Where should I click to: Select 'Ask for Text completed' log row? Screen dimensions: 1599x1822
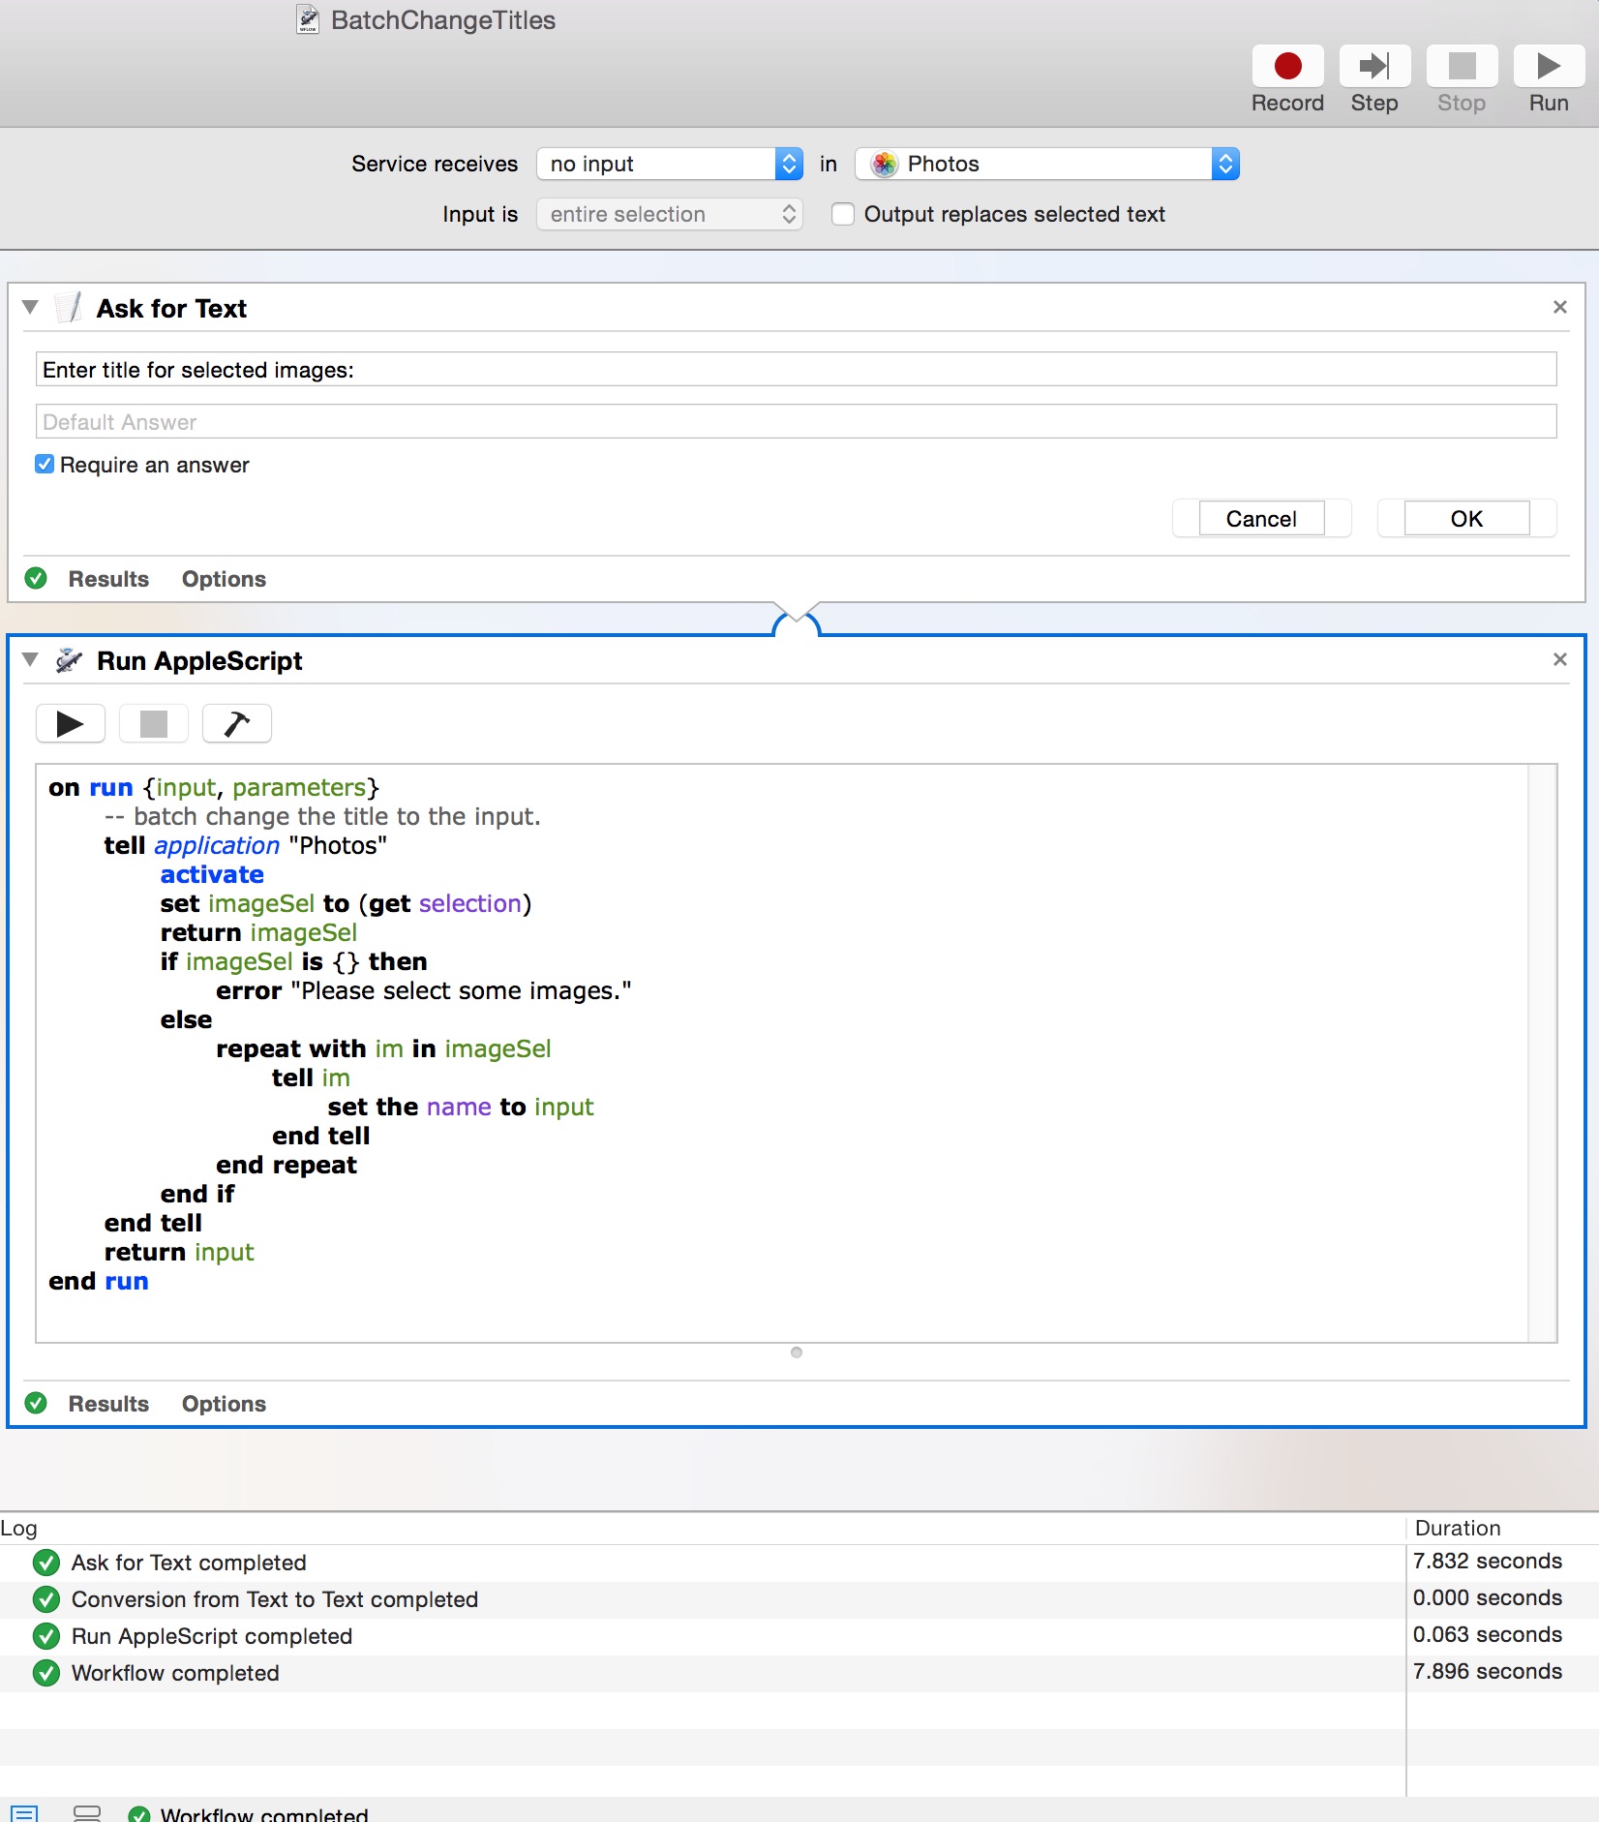click(702, 1563)
